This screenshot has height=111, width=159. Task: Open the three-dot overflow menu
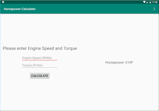pyautogui.click(x=154, y=9)
